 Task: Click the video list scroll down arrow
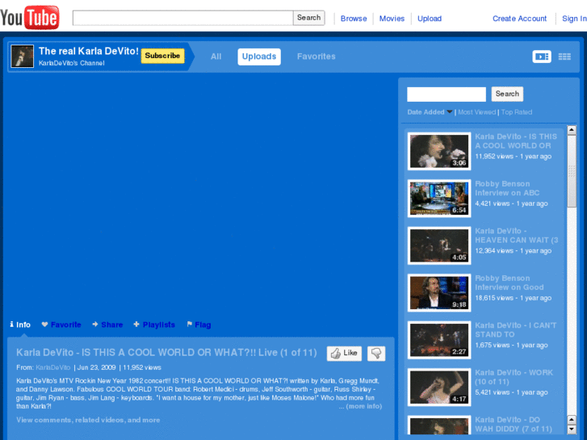572,430
